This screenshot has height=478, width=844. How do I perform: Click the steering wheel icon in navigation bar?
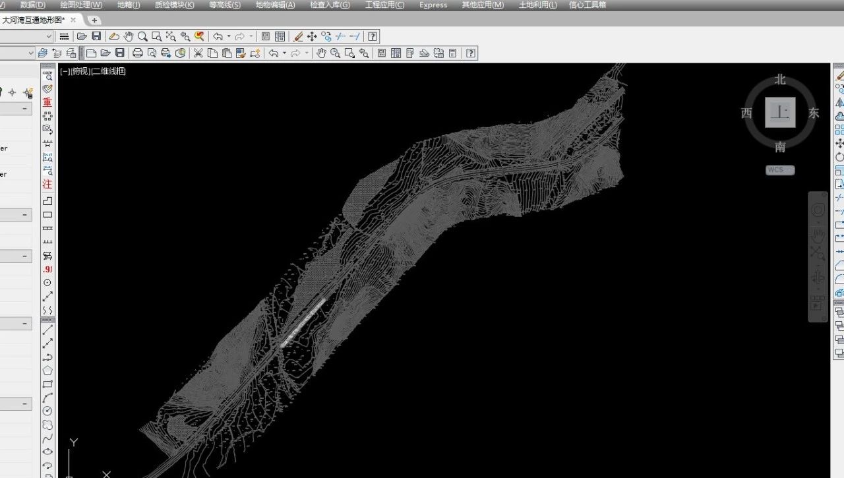pyautogui.click(x=818, y=210)
